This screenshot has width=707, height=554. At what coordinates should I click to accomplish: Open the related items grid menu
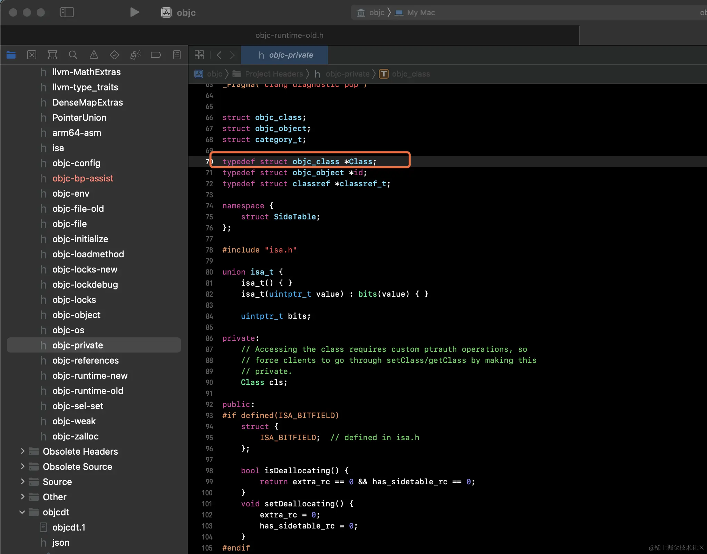pyautogui.click(x=199, y=55)
